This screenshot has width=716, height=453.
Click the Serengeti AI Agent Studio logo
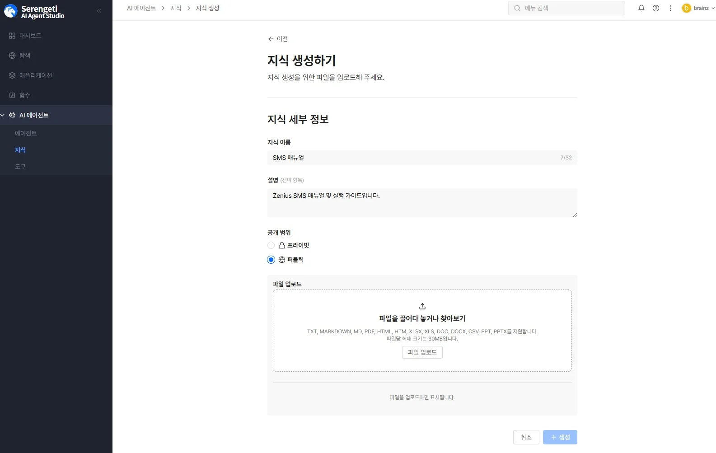(34, 12)
